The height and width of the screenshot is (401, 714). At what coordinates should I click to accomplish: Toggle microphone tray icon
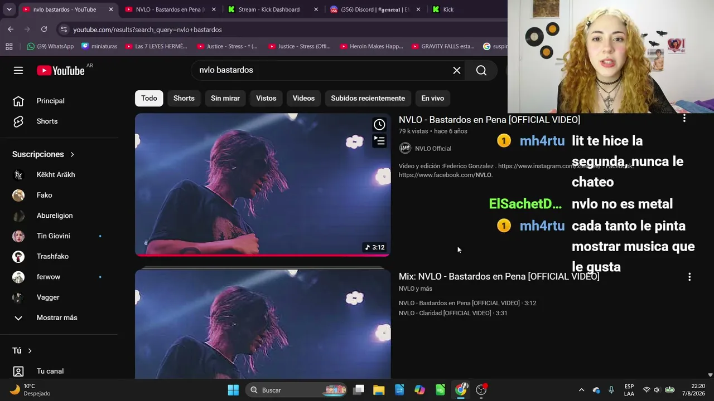point(611,390)
